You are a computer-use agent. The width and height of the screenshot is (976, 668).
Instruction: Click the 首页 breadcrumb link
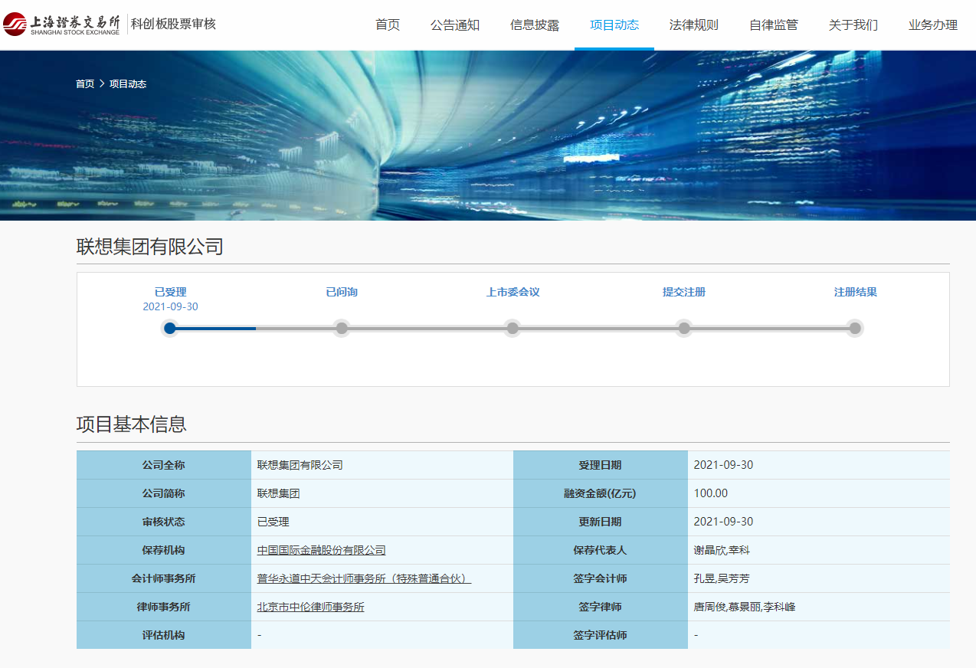point(85,84)
